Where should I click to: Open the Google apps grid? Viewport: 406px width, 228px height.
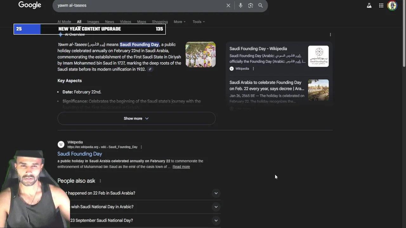click(381, 5)
